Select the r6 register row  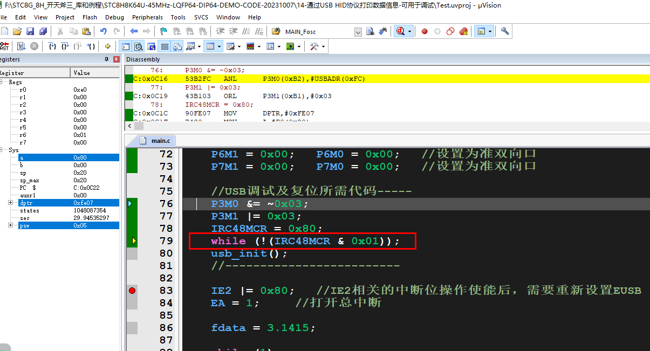[59, 135]
